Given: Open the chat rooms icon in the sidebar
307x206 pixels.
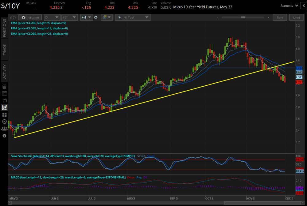Looking at the screenshot, I should click(4, 128).
